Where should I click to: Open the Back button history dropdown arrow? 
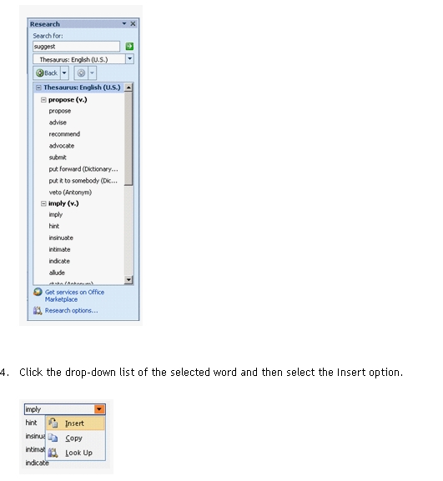pos(64,73)
